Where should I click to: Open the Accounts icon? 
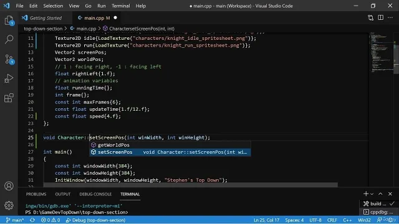[9, 186]
